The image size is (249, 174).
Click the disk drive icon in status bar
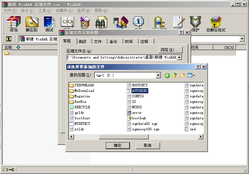click(5, 170)
